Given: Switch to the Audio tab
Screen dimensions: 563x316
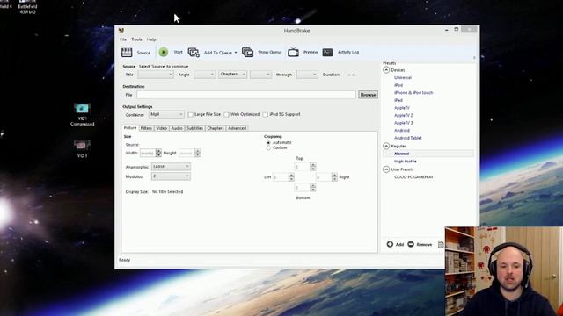Looking at the screenshot, I should click(x=177, y=128).
